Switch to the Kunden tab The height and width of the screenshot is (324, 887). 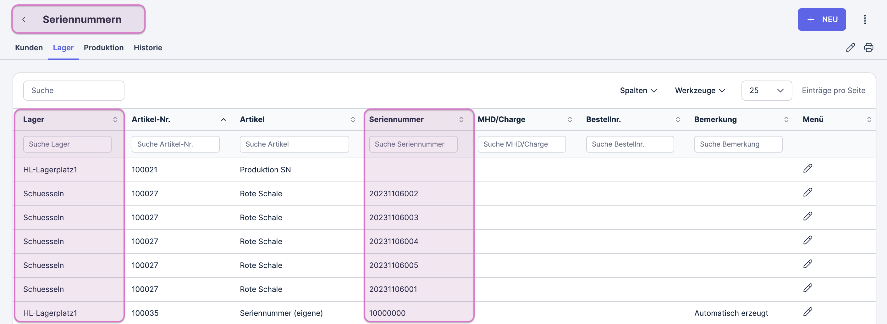tap(29, 47)
